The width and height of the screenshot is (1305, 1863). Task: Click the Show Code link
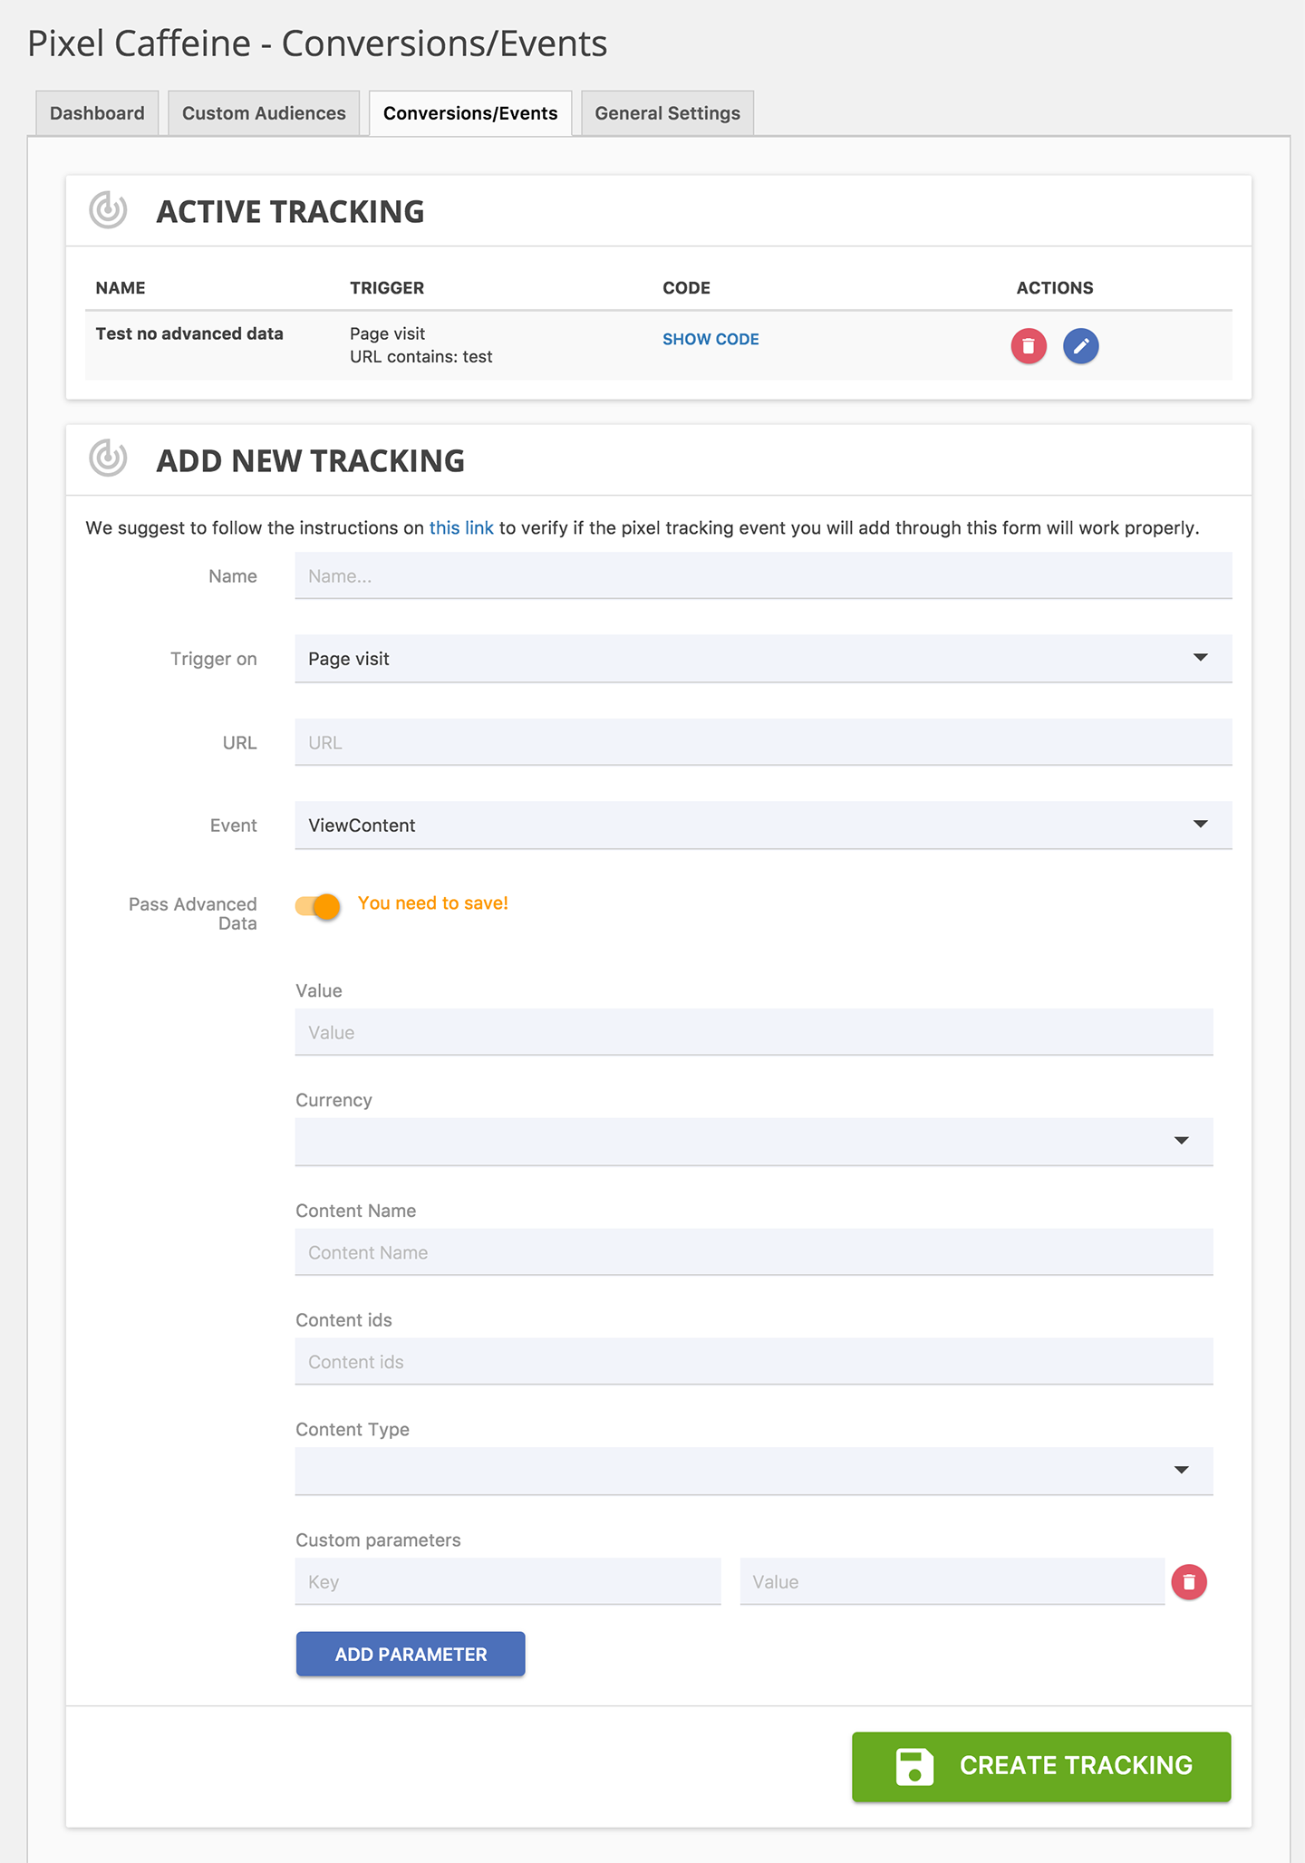tap(710, 340)
